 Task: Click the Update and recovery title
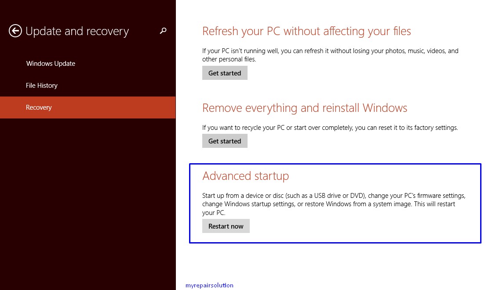point(77,31)
